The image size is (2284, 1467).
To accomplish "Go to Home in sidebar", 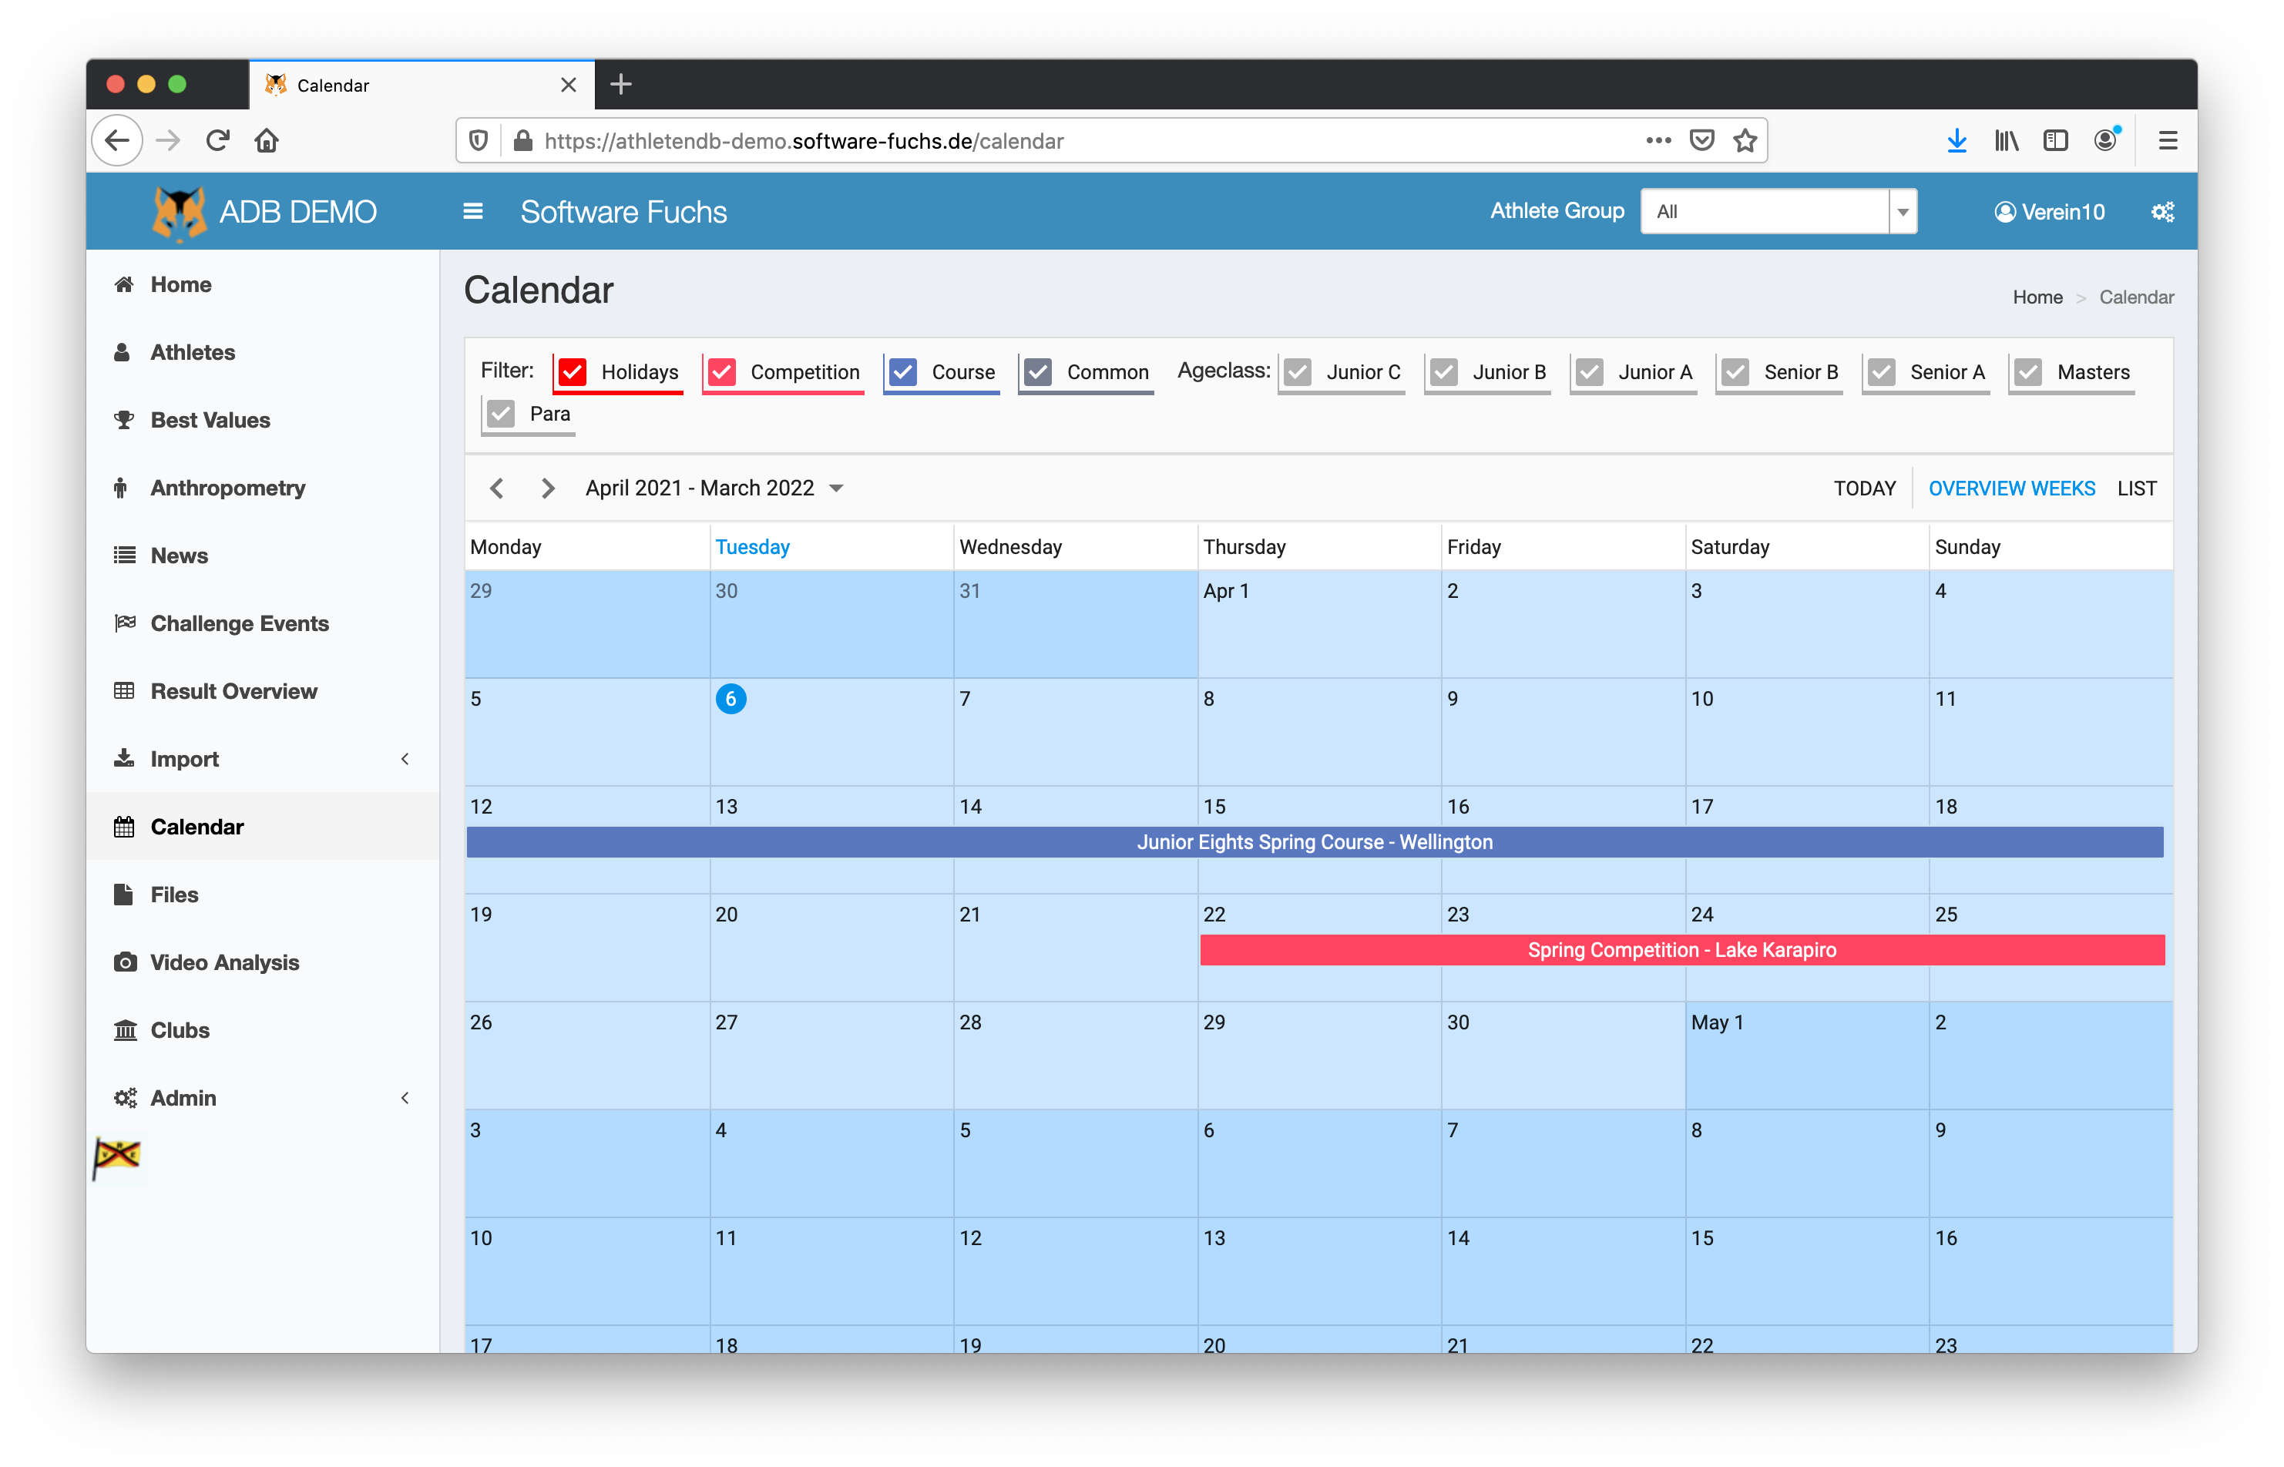I will 181,284.
